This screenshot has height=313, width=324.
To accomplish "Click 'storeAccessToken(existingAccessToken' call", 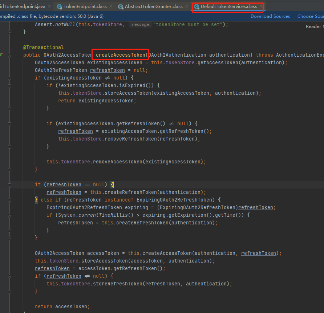I will point(157,93).
